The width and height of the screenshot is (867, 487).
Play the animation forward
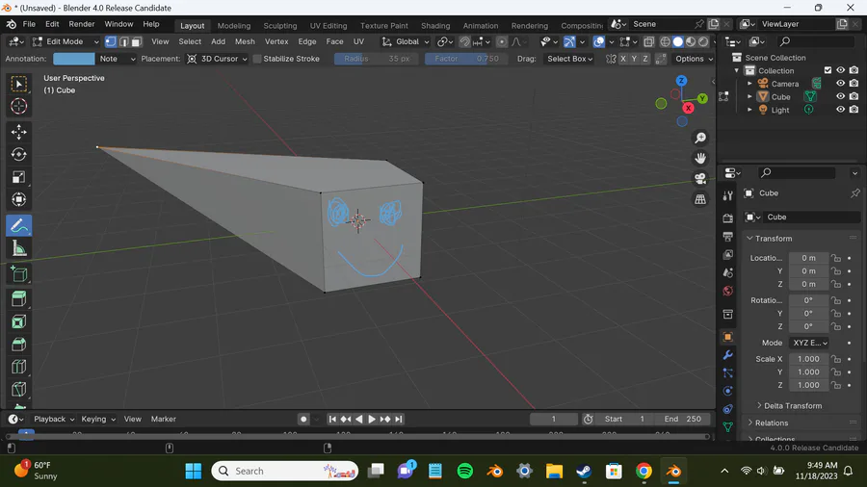click(372, 419)
